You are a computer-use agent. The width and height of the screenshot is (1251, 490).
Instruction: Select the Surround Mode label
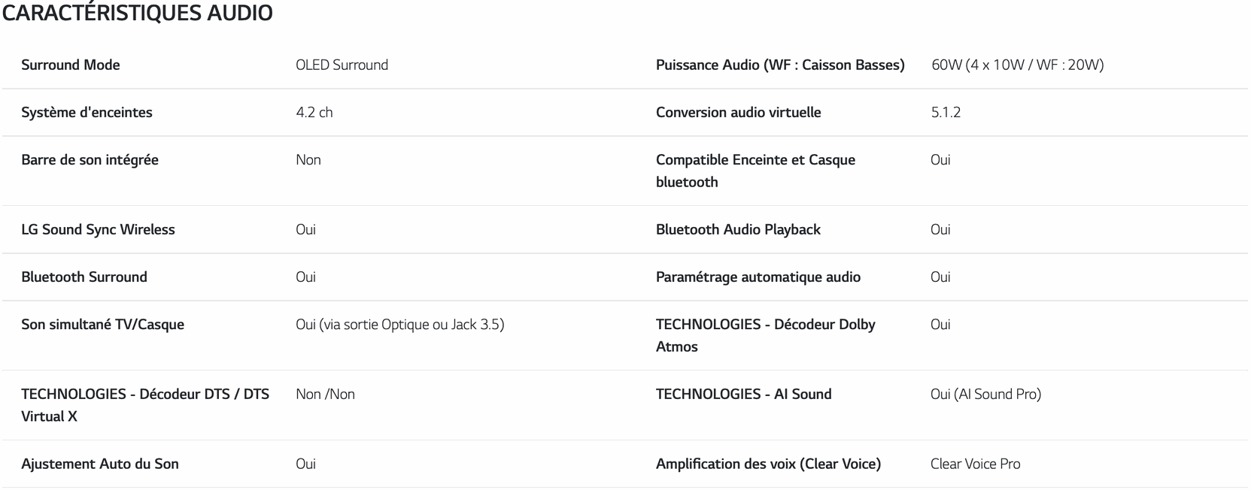(71, 65)
